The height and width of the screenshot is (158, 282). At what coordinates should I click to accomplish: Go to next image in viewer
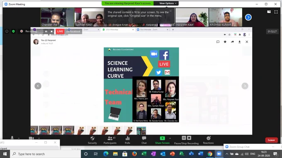coord(245,86)
